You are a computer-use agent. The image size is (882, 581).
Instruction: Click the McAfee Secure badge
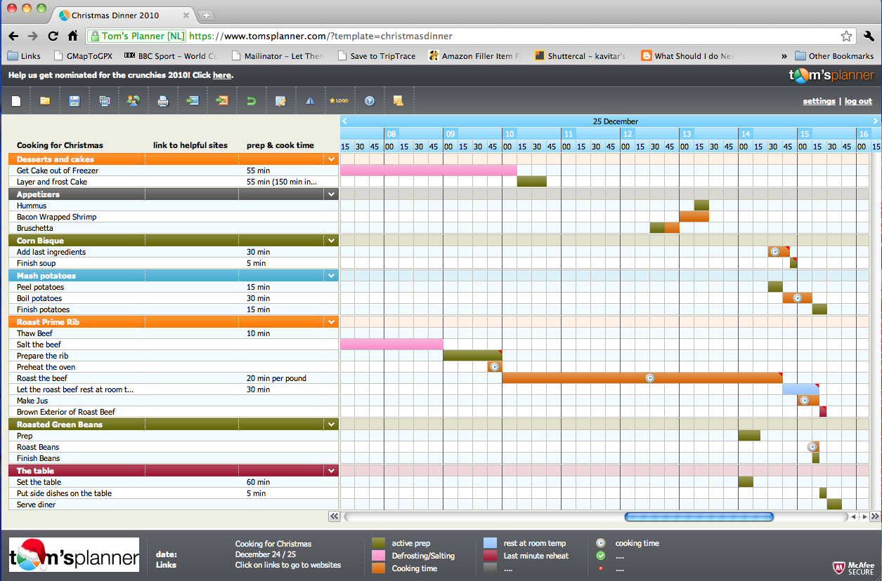pyautogui.click(x=853, y=567)
